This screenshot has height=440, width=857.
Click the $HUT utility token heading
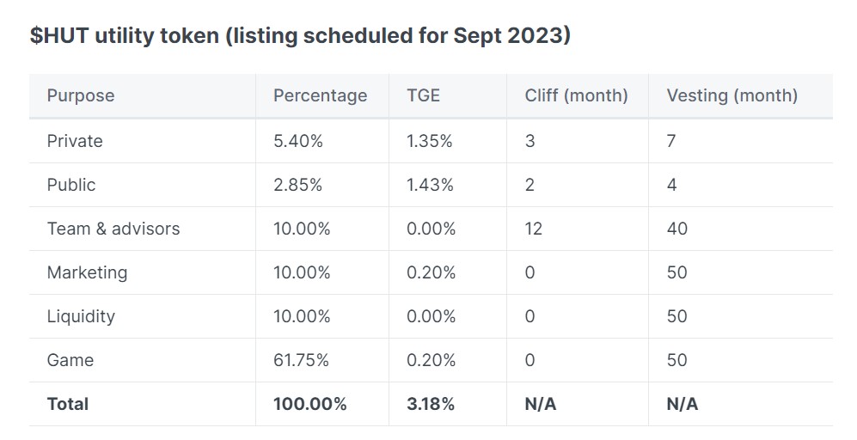pyautogui.click(x=301, y=37)
